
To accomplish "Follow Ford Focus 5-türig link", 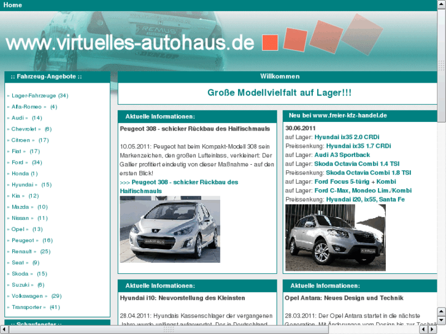I will (x=342, y=181).
